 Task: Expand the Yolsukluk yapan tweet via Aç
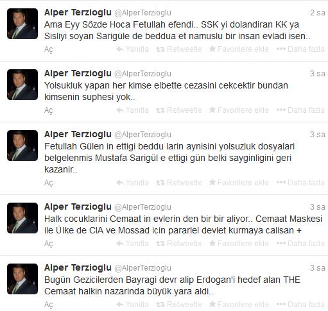(49, 110)
